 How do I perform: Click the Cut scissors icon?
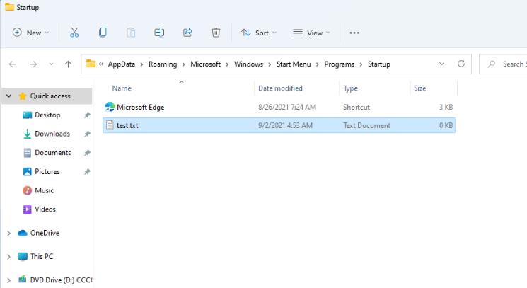pyautogui.click(x=74, y=33)
